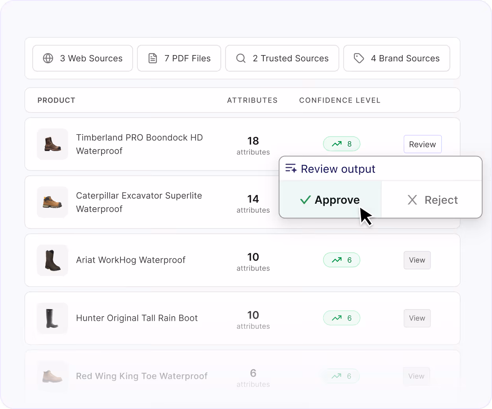
Task: Click the Red Wing boot thumbnail
Action: click(x=52, y=376)
